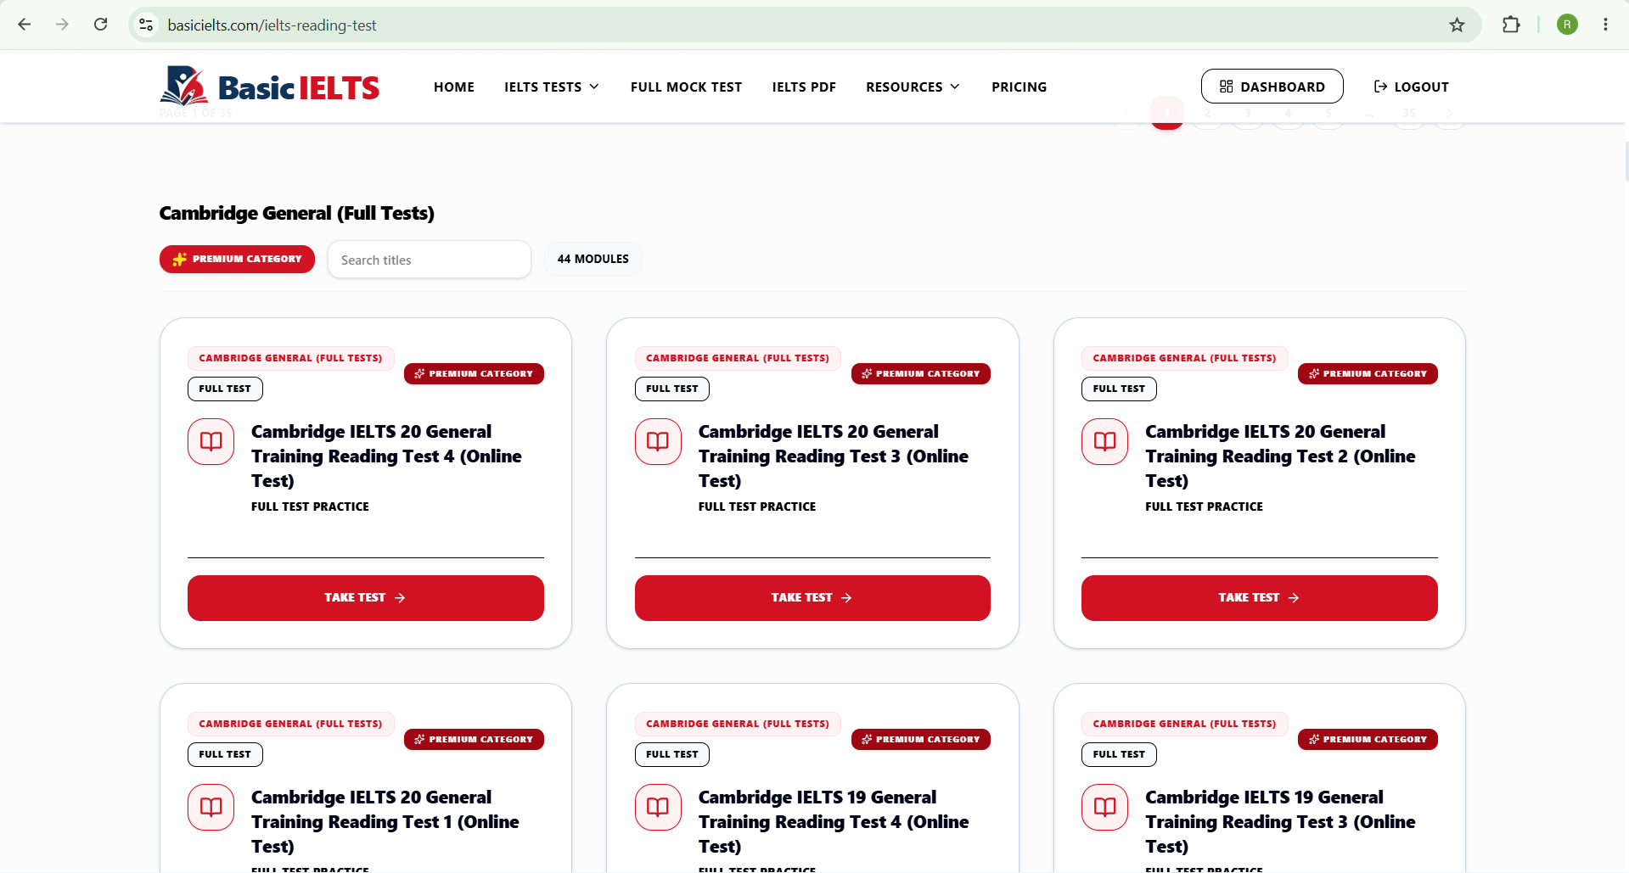
Task: Take the Cambridge IELTS 20 Reading Test 3
Action: pyautogui.click(x=812, y=598)
